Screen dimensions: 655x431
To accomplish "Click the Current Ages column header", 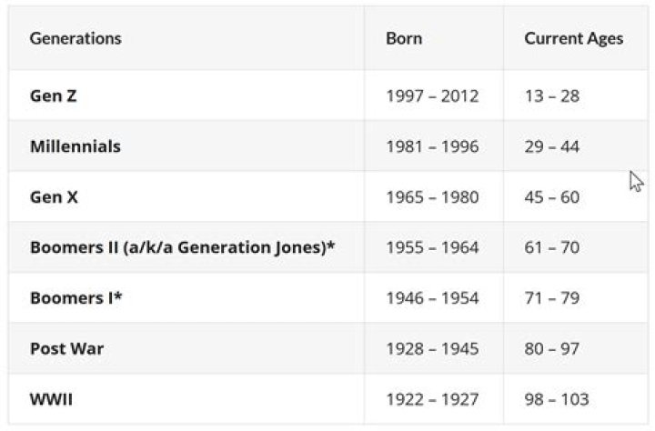I will pos(573,39).
